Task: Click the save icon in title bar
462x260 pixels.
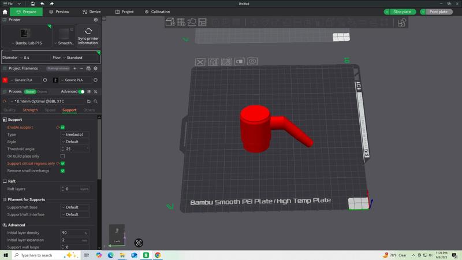Action: [x=33, y=3]
